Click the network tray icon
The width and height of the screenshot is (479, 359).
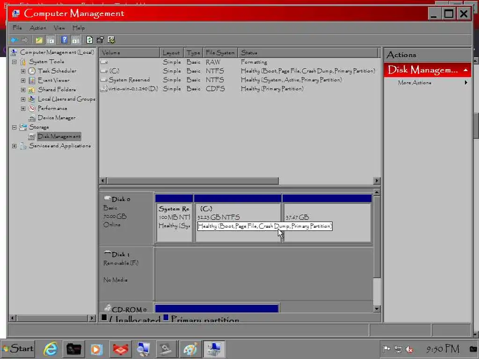pos(398,349)
